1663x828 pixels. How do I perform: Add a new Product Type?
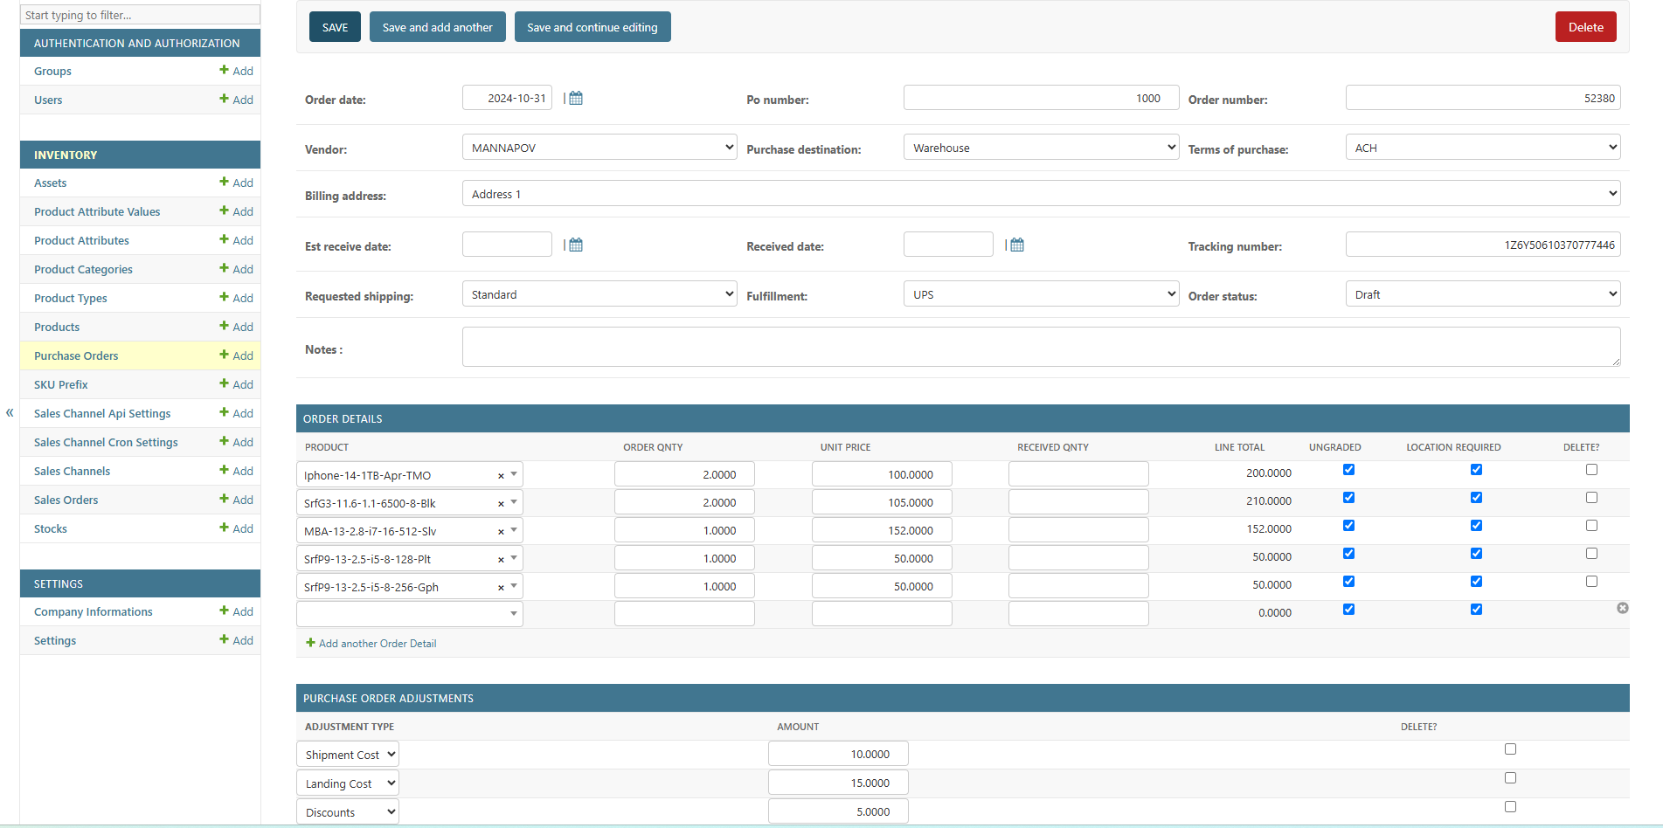point(236,298)
